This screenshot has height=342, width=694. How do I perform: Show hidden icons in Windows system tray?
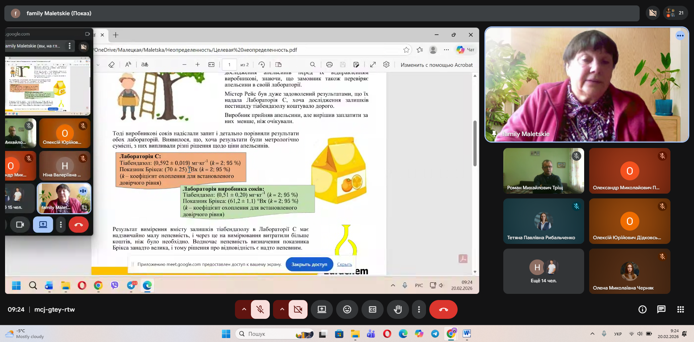coord(592,334)
